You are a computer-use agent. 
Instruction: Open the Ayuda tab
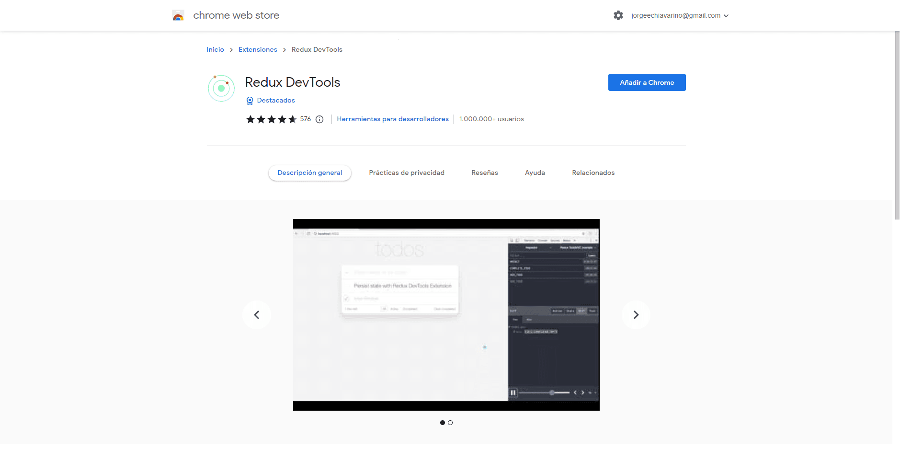coord(535,173)
